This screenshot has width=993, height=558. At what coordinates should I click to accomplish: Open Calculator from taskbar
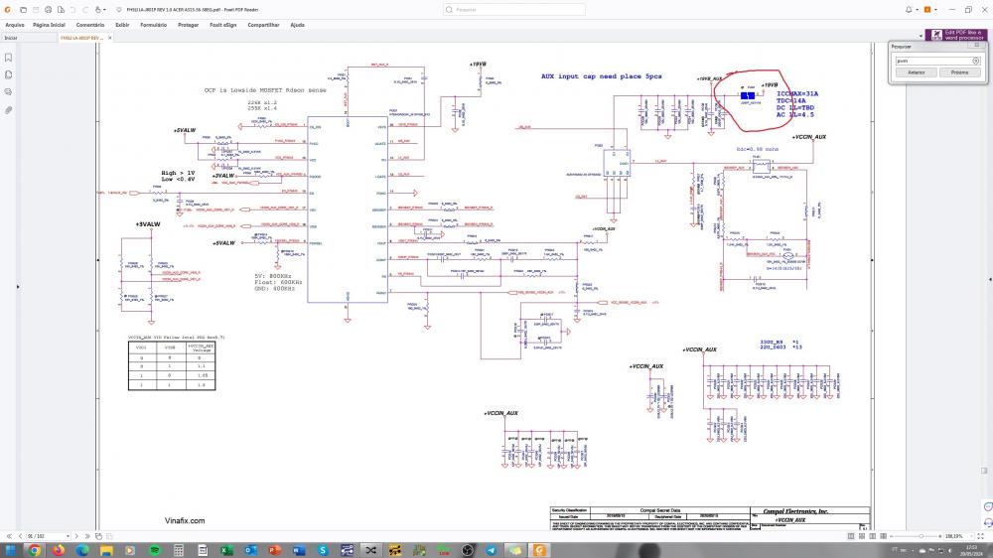point(179,550)
